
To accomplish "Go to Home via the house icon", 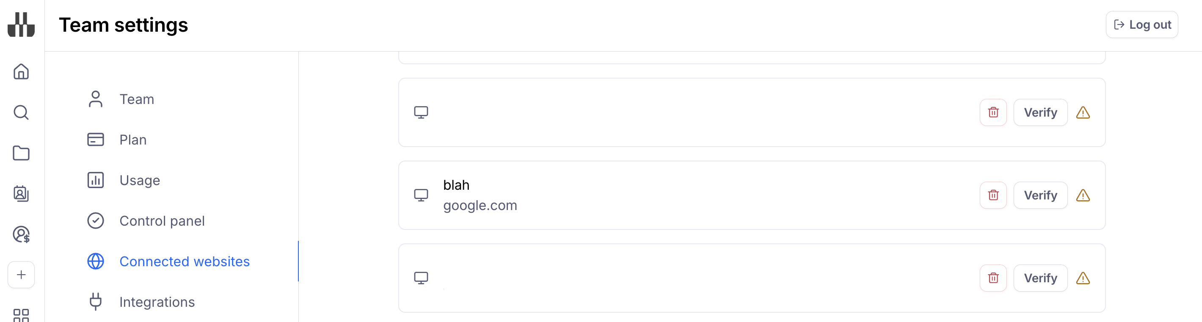I will [21, 72].
